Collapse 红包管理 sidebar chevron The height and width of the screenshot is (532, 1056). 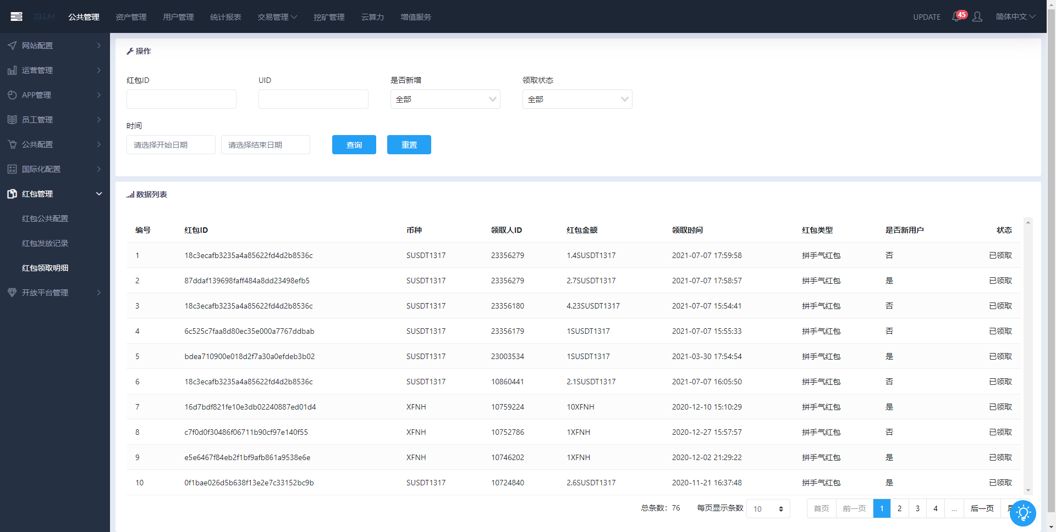pyautogui.click(x=99, y=194)
